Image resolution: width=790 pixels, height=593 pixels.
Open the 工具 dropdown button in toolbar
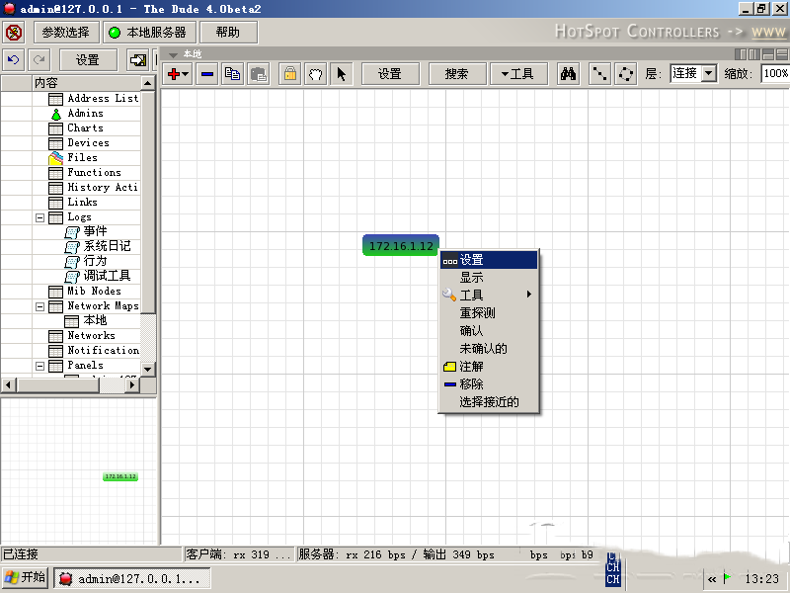pyautogui.click(x=519, y=74)
